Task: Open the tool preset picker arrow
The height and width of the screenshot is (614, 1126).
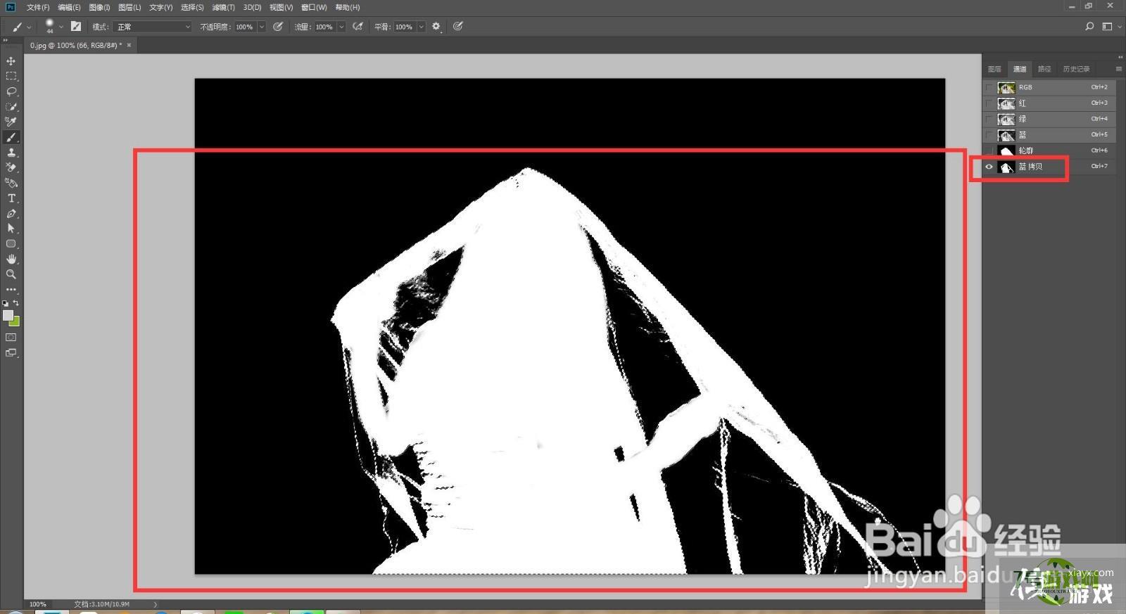Action: pos(29,27)
